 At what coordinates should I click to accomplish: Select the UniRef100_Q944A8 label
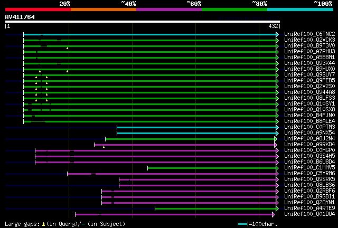(309, 92)
